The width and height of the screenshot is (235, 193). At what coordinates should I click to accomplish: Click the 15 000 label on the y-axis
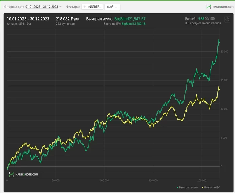(224, 80)
